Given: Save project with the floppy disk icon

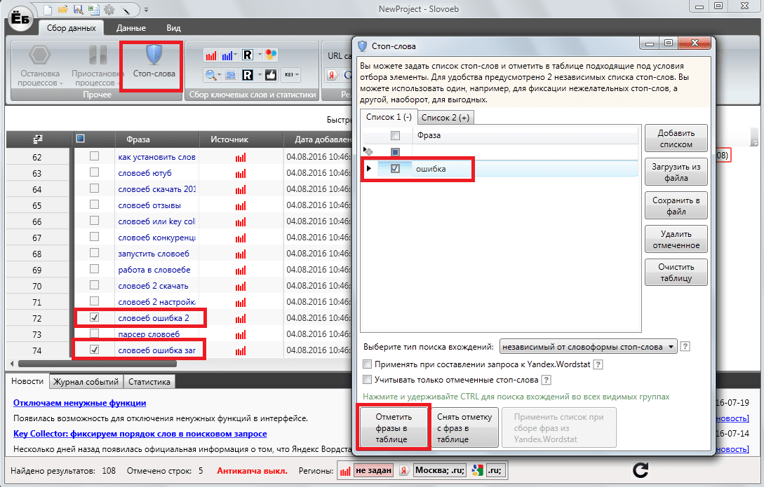Looking at the screenshot, I should (78, 9).
